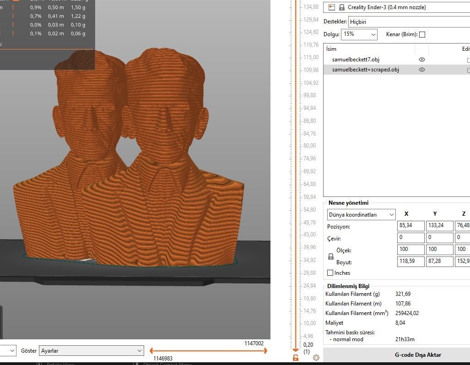Hide samuelbeckett7.obj with its eye icon
This screenshot has height=365, width=470.
point(422,60)
